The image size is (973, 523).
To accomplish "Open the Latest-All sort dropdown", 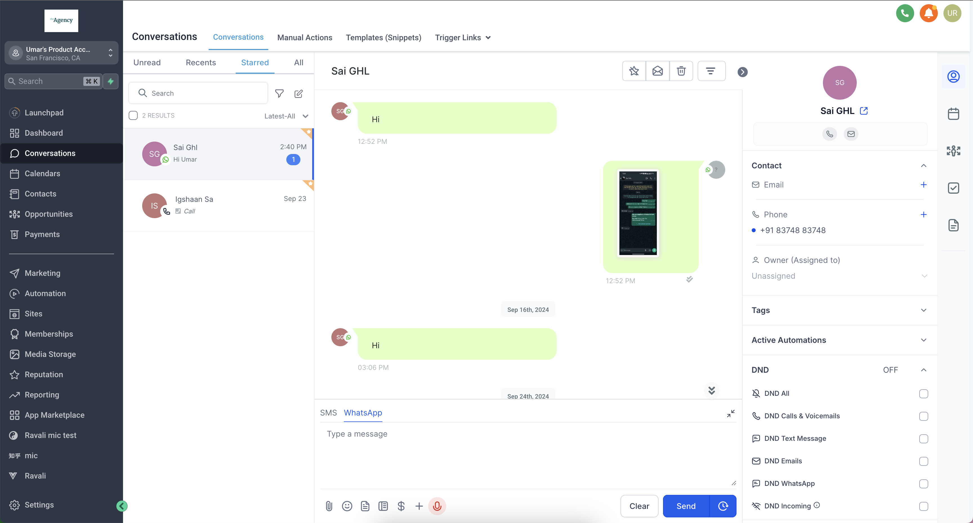I will (x=286, y=116).
